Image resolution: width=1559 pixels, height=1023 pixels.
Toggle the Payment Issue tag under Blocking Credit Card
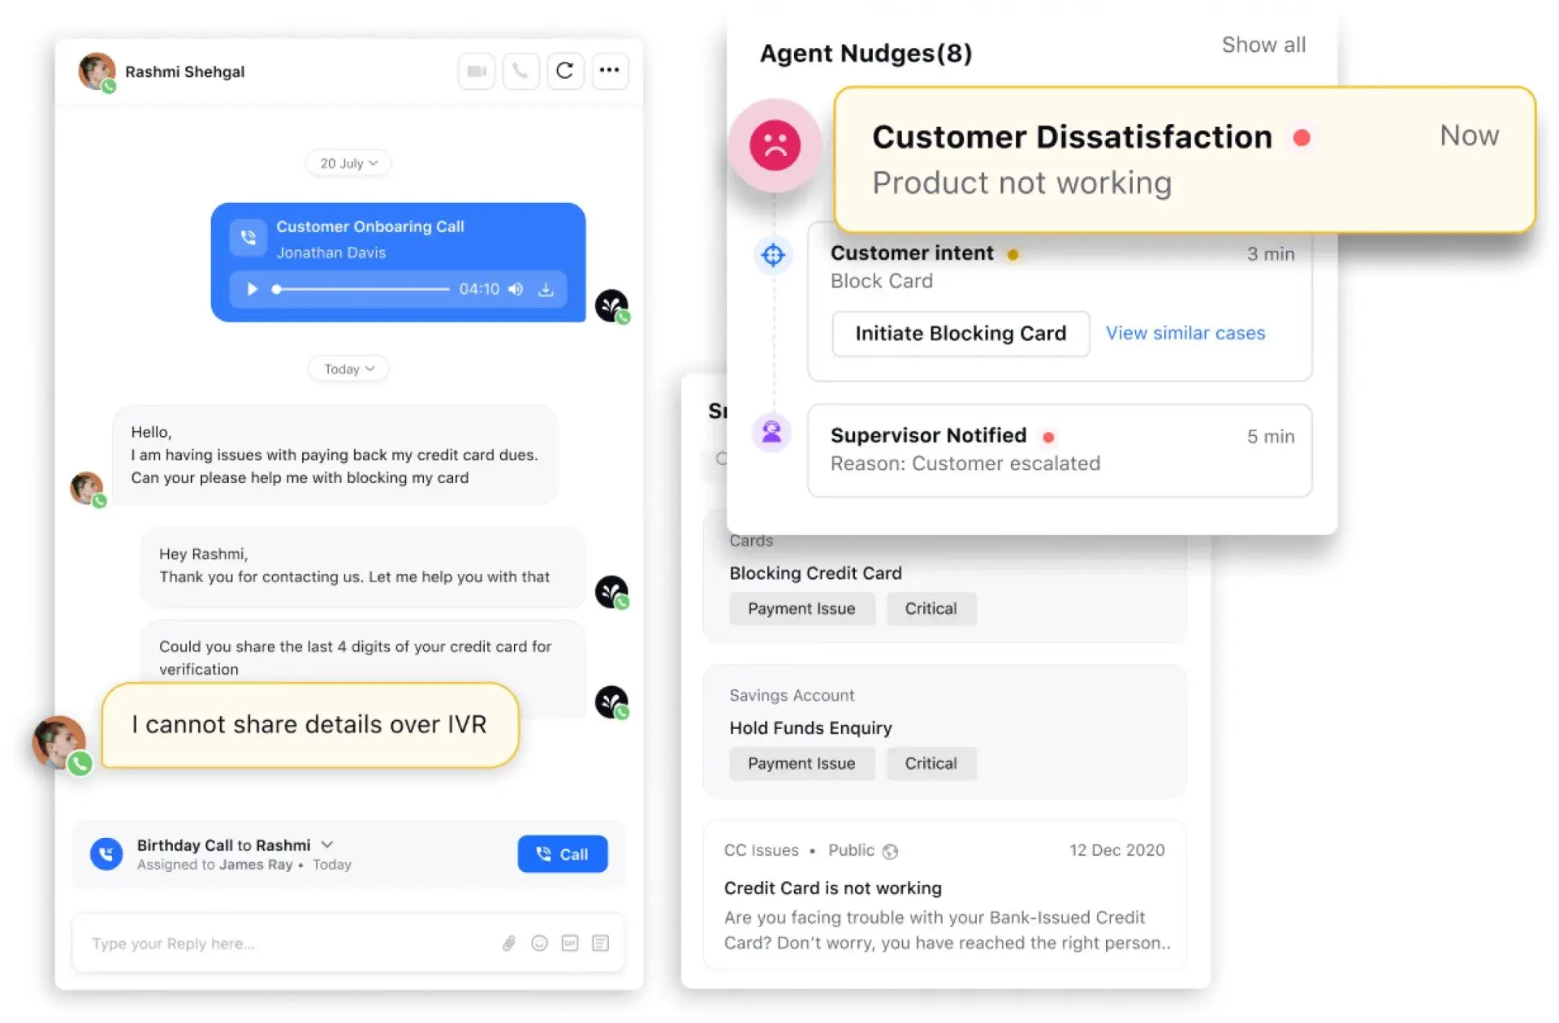click(802, 608)
